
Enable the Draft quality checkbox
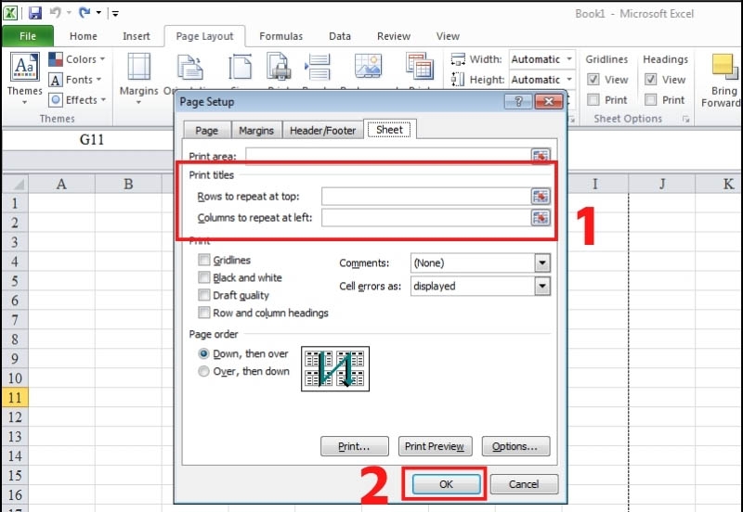[x=204, y=295]
